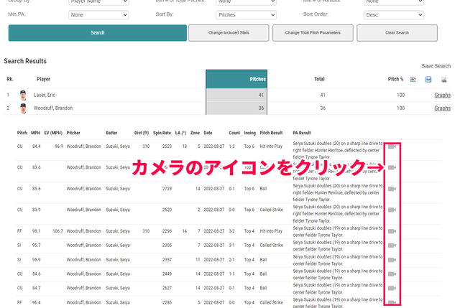Viewport: 460px width, 308px height.
Task: Click the Spin Rate column header
Action: pos(162,133)
